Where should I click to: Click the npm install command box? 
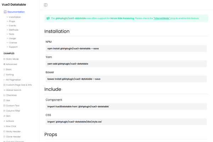(126, 49)
